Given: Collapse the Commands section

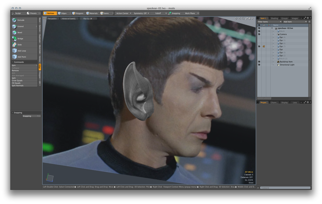Looking at the screenshot, I should click(x=13, y=62).
